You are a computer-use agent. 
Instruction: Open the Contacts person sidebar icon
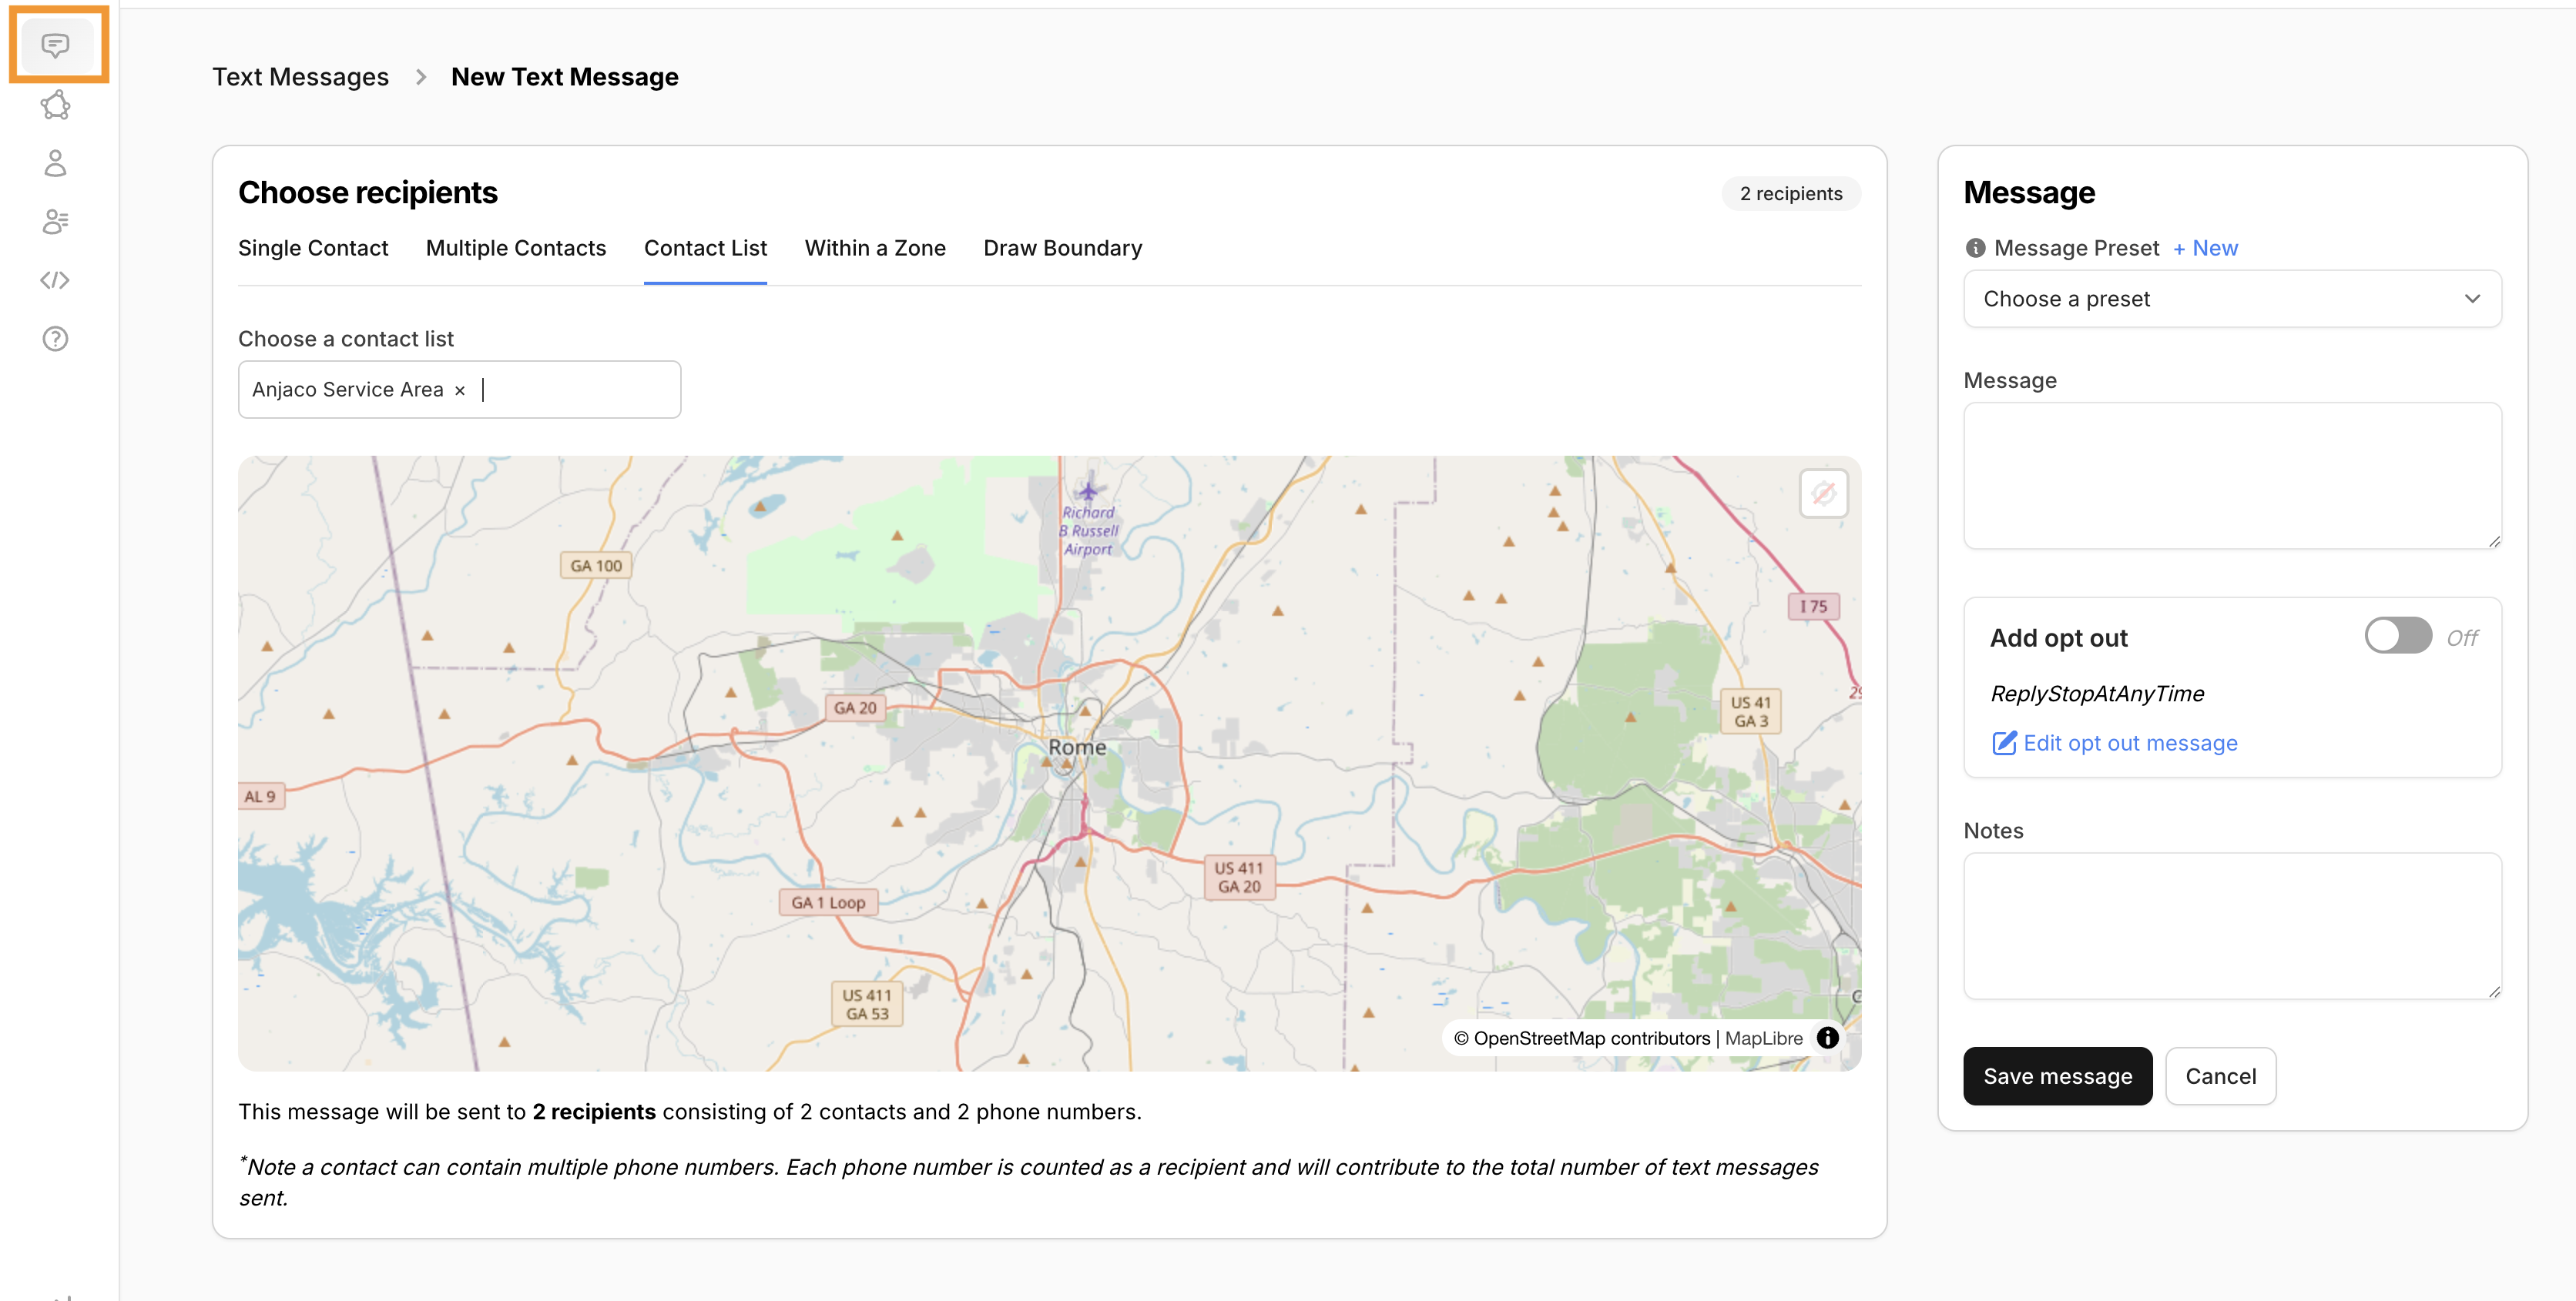click(55, 163)
